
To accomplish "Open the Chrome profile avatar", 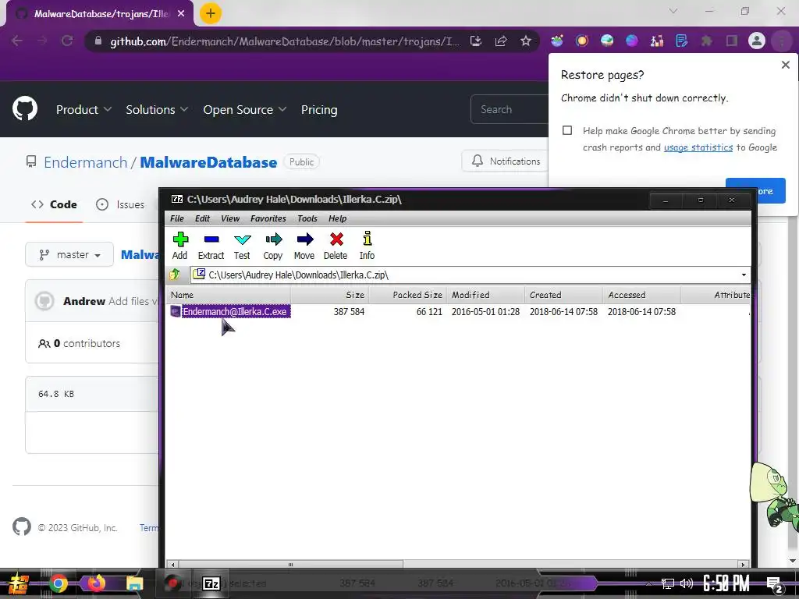I will [x=757, y=41].
